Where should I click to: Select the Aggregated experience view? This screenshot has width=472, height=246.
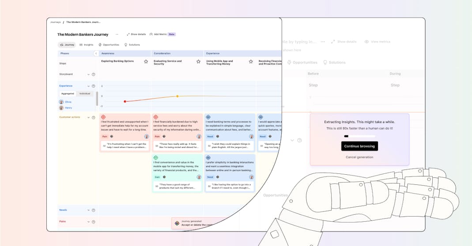click(x=68, y=94)
